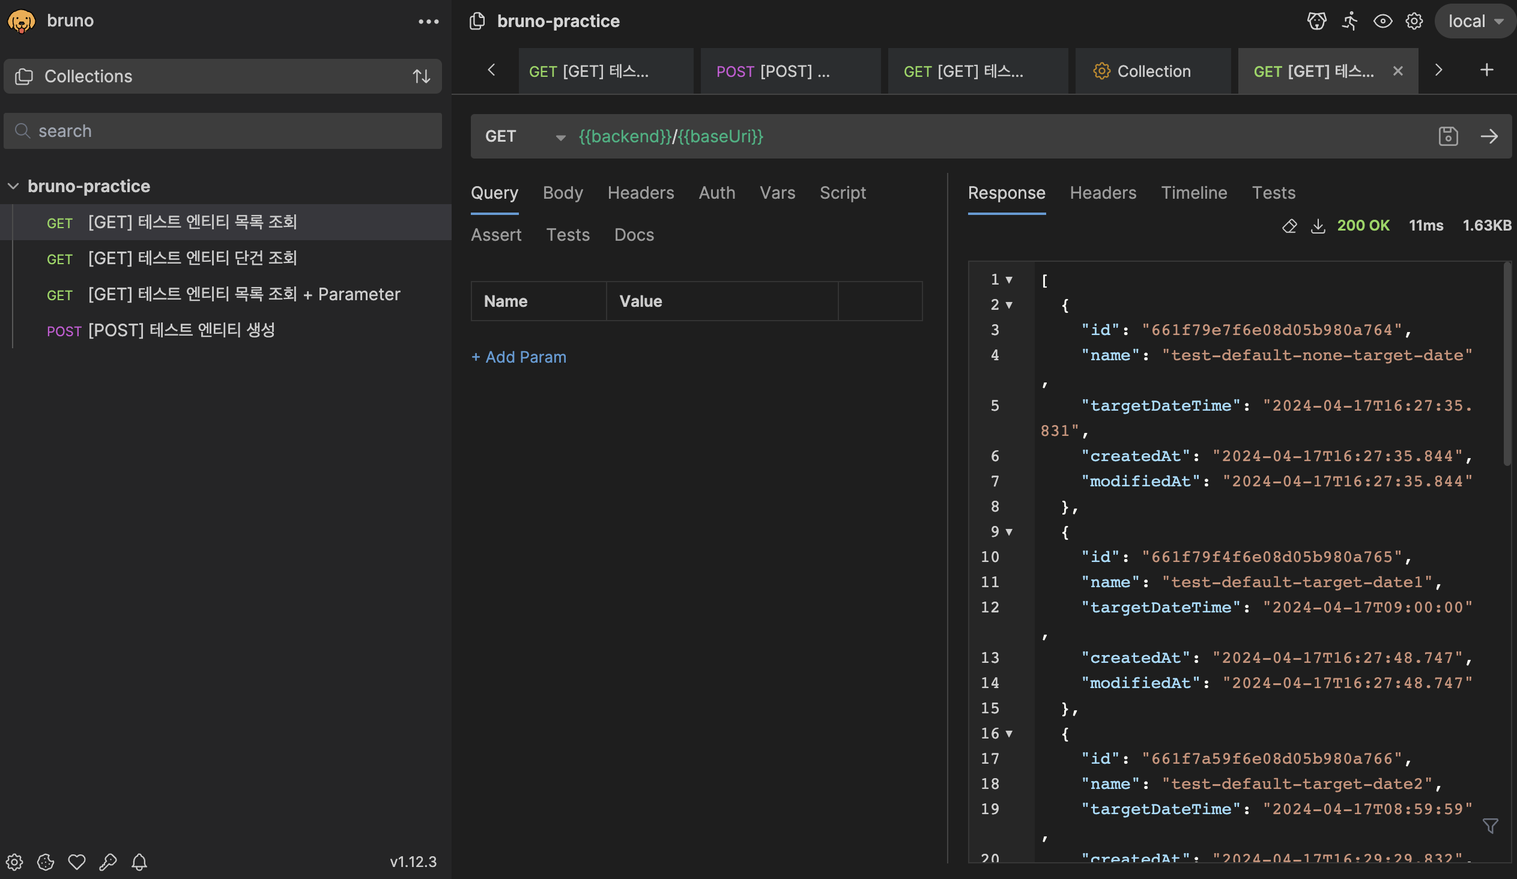Open the Headers request tab
Screen dimensions: 1517x879
(x=641, y=193)
